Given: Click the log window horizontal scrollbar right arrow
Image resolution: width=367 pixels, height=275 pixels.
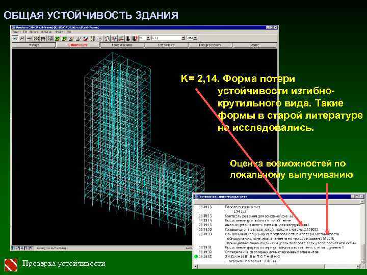Looking at the screenshot, I should coord(358,266).
